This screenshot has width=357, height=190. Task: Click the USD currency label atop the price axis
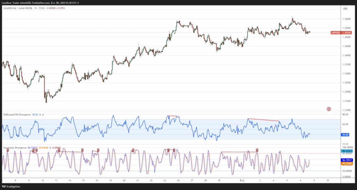345,9
